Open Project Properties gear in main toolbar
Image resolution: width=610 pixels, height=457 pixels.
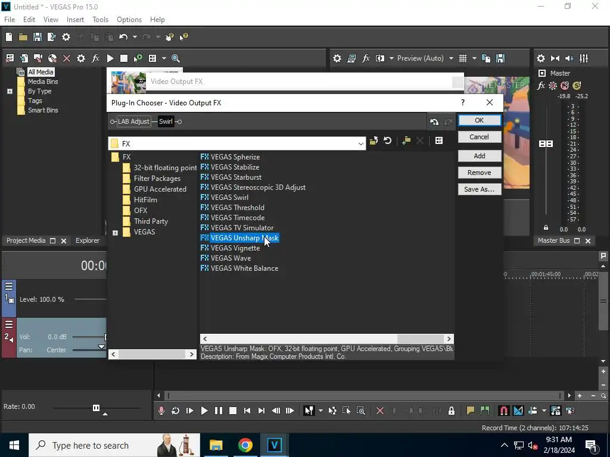point(66,37)
